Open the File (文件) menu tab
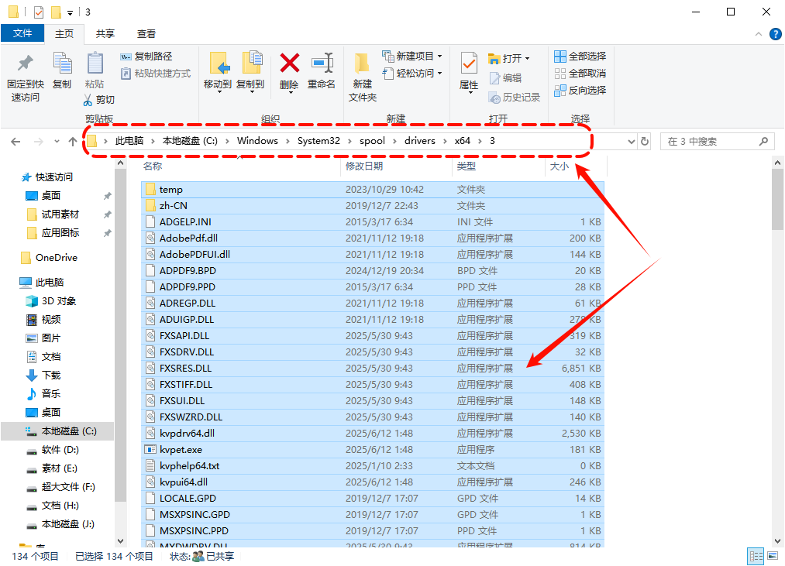The width and height of the screenshot is (785, 566). 22,33
